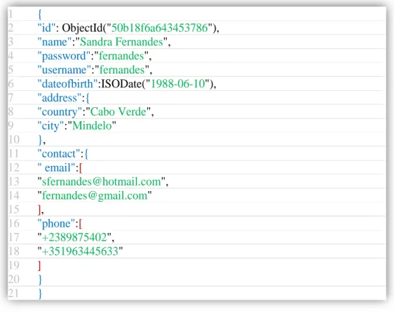
Task: Click the final closing brace on line 21
Action: (x=40, y=293)
